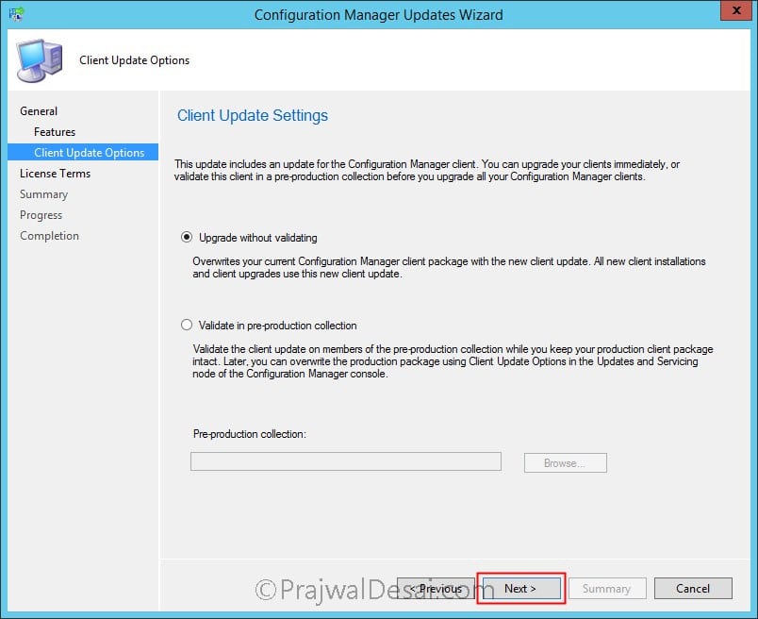This screenshot has width=758, height=619.
Task: Select the Progress step in sidebar
Action: coord(41,215)
